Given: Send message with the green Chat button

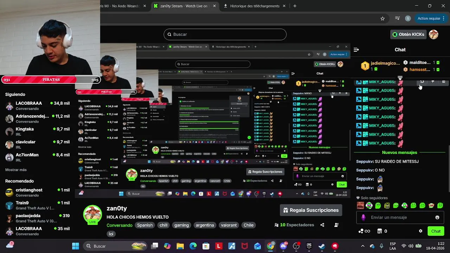Looking at the screenshot, I should coord(436,231).
